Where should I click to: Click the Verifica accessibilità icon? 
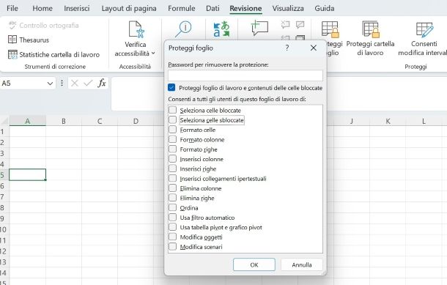136,29
